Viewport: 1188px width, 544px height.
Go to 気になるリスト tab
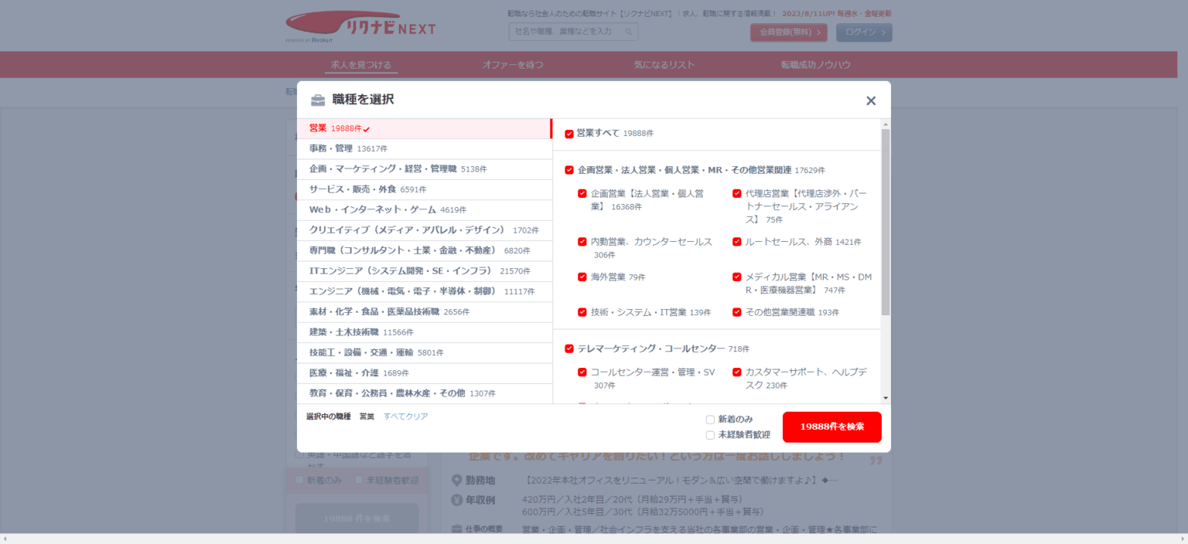664,65
